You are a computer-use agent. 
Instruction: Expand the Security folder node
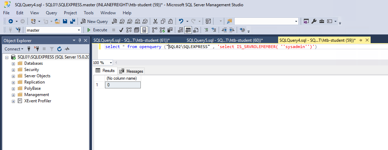click(x=14, y=70)
